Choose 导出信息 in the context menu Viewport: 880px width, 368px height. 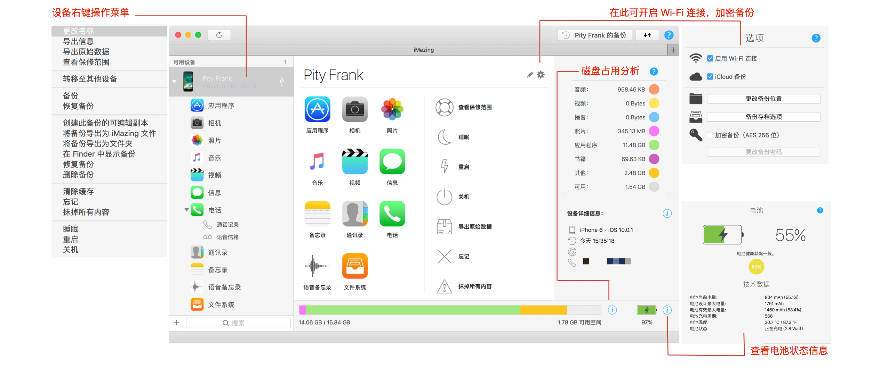point(109,42)
